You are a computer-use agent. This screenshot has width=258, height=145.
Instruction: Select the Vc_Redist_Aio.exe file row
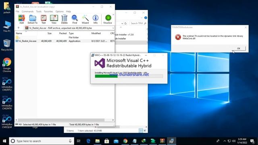coord(65,41)
